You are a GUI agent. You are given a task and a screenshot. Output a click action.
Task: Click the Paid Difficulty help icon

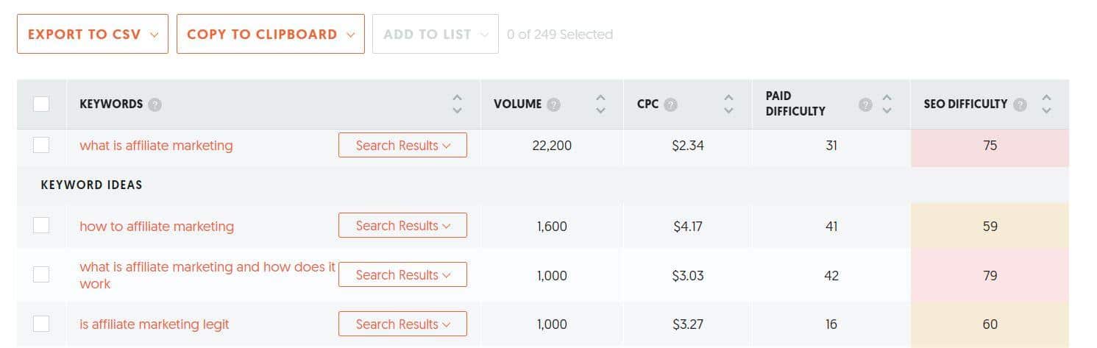click(866, 104)
